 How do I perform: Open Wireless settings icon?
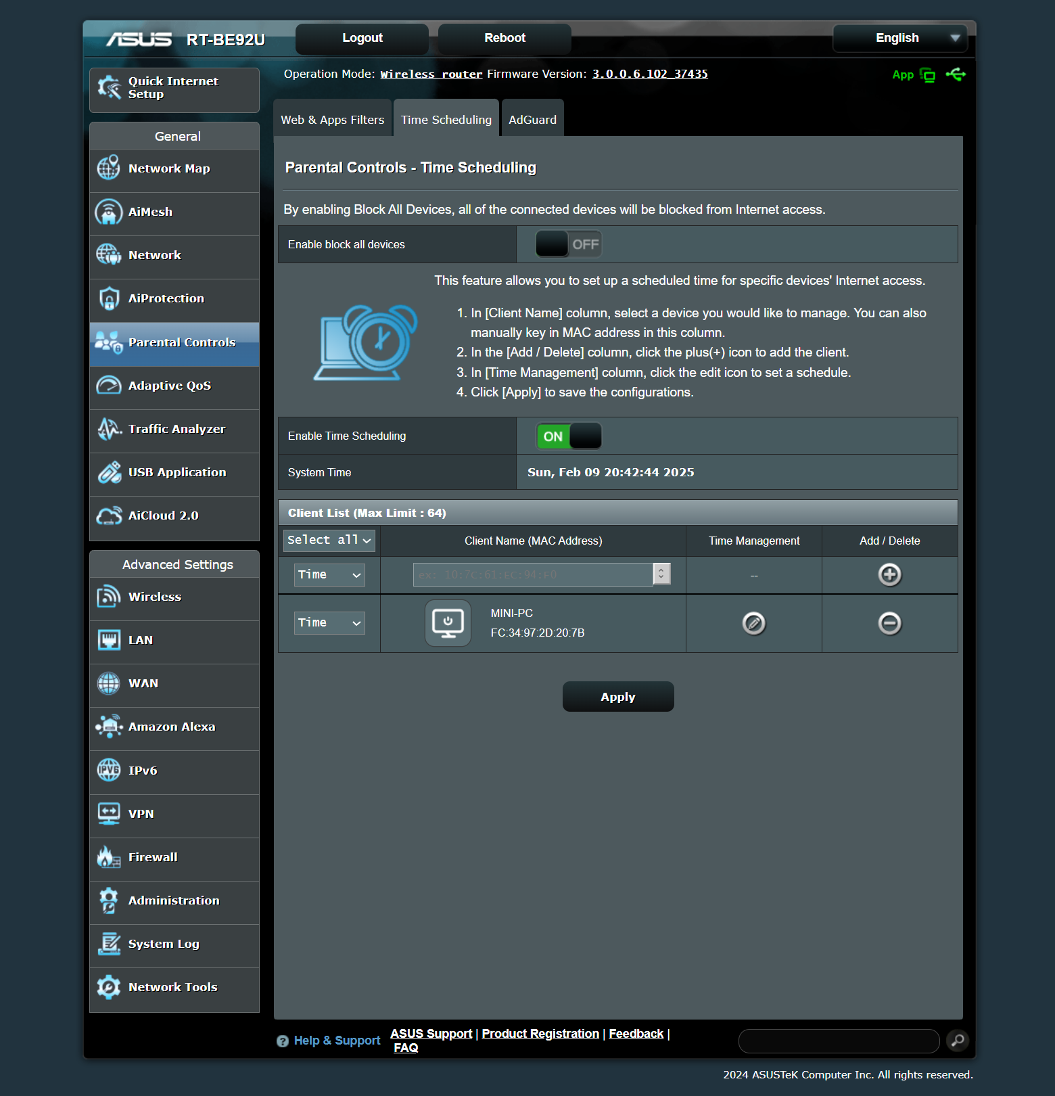(x=109, y=597)
